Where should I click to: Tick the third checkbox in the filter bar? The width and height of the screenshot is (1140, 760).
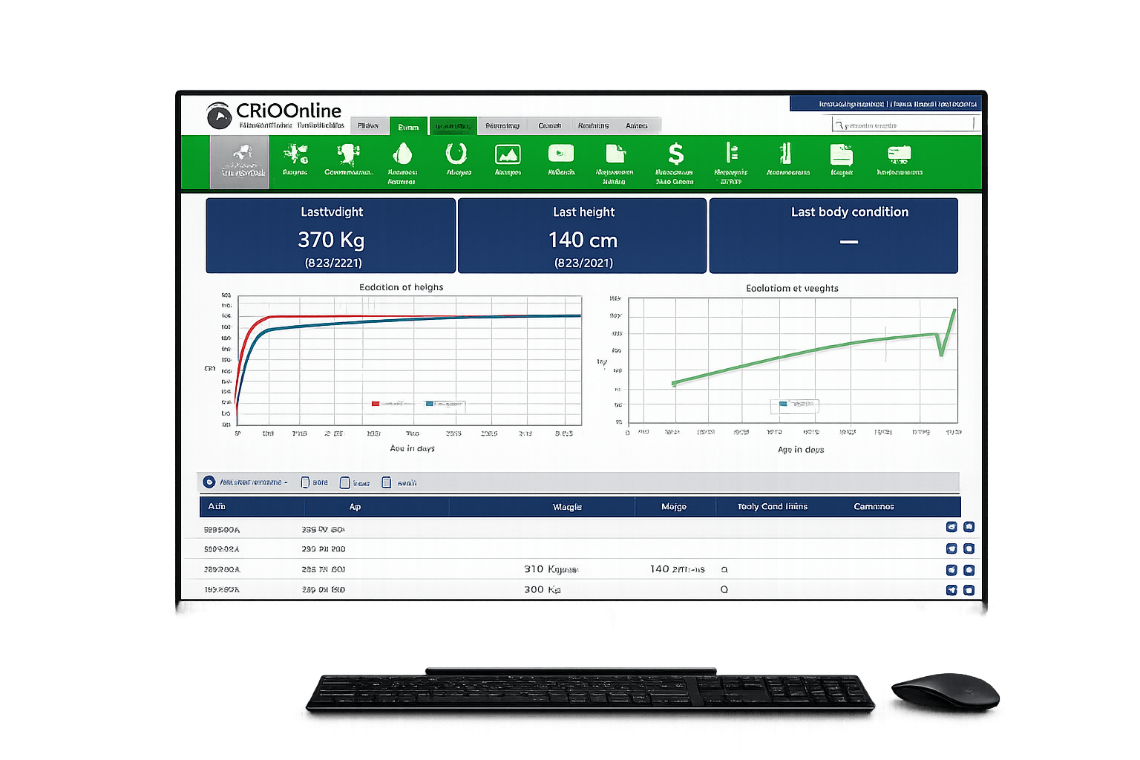[x=386, y=482]
